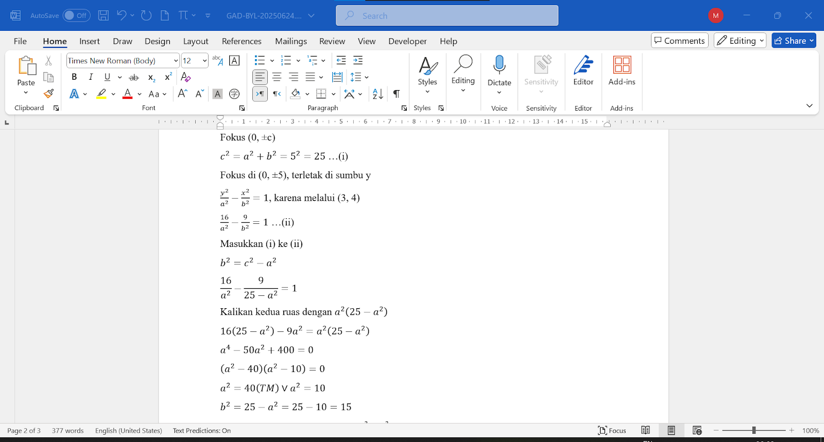Toggle Character Shading button
Viewport: 824px width, 442px height.
[x=218, y=94]
